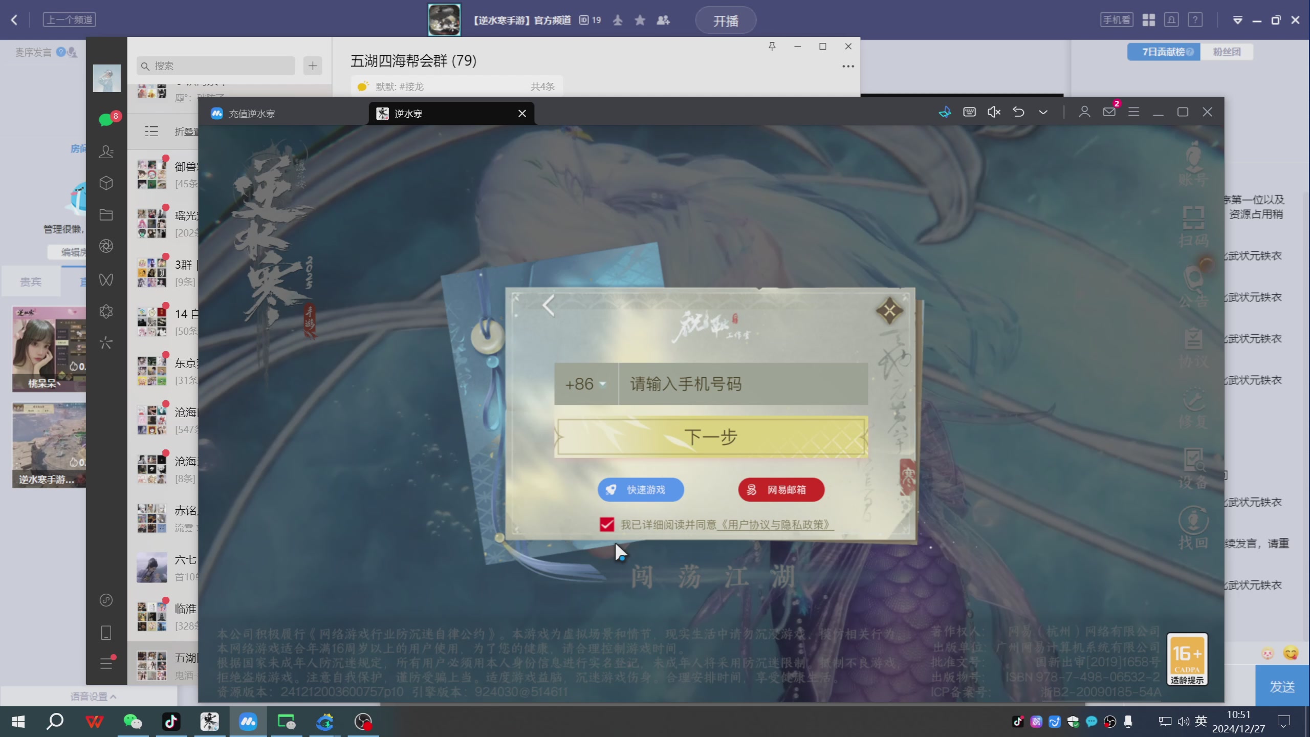
Task: Toggle 英 input method in system tray
Action: click(1201, 722)
